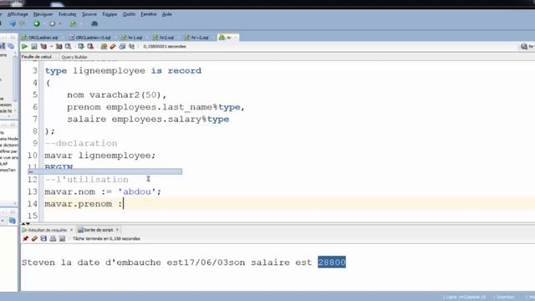Switch to the ORCLadmin.sql tab
535x301 pixels.
pyautogui.click(x=43, y=37)
